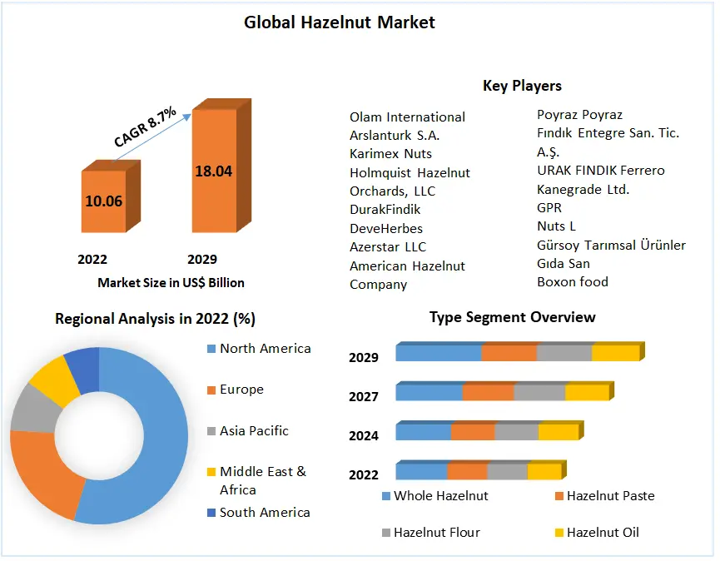Click the South America legend swatch
This screenshot has width=720, height=561.
tap(210, 513)
